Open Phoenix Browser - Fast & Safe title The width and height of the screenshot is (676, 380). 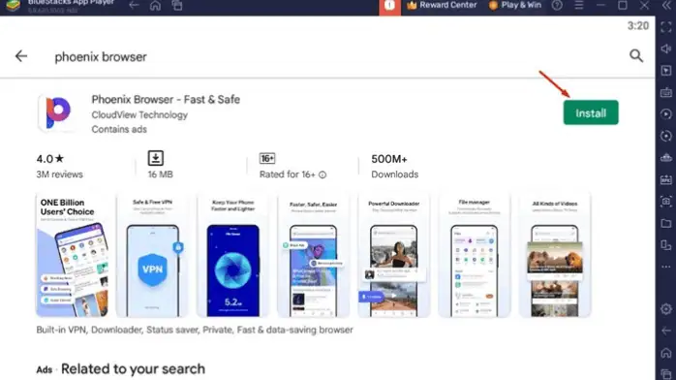[166, 99]
